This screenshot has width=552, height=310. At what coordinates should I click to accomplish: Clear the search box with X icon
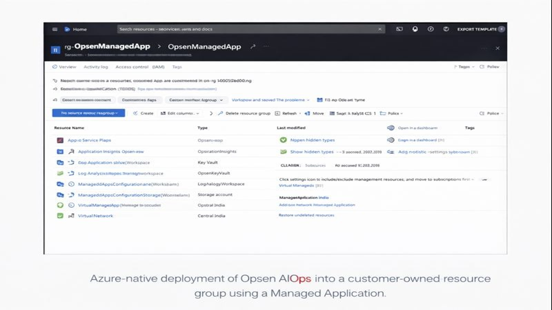380,29
